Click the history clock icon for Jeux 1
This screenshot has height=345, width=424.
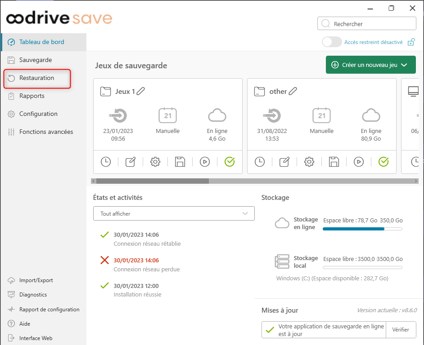(x=105, y=162)
